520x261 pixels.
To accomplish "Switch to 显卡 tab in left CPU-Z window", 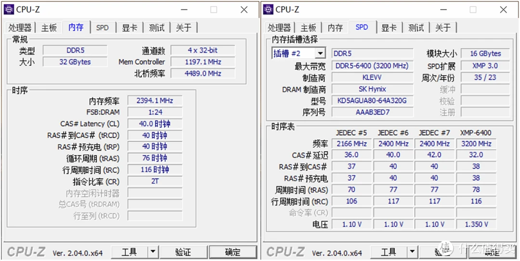I will pos(130,27).
